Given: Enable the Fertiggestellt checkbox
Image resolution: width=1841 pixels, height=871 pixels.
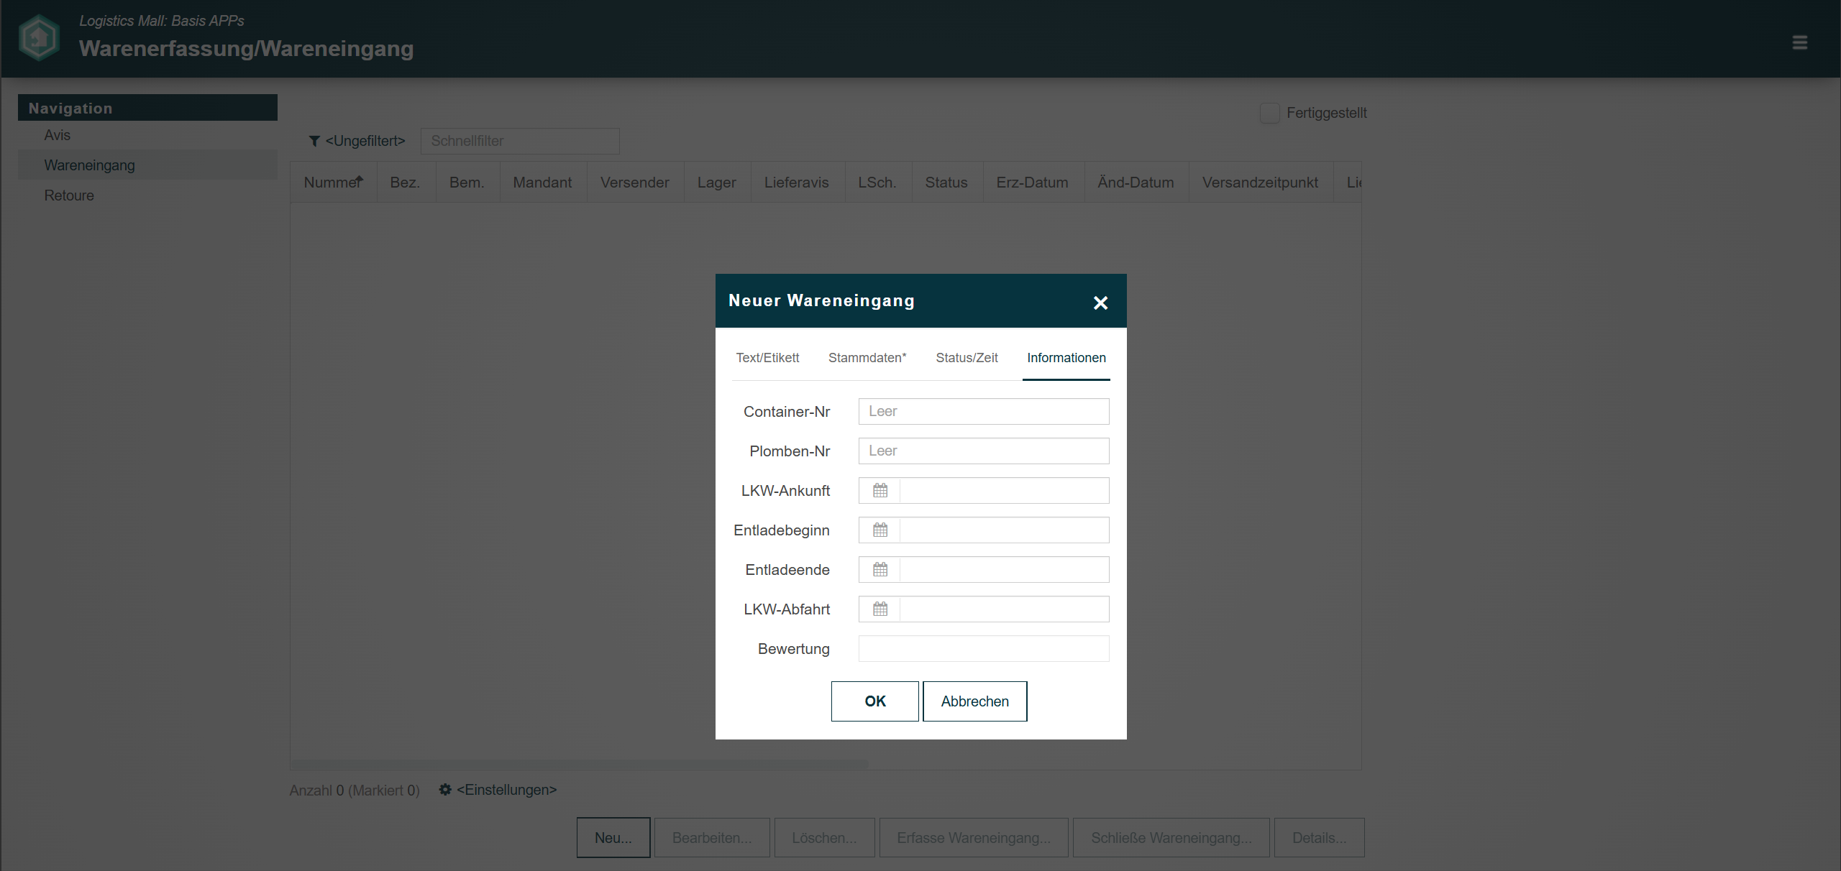Looking at the screenshot, I should coord(1269,113).
